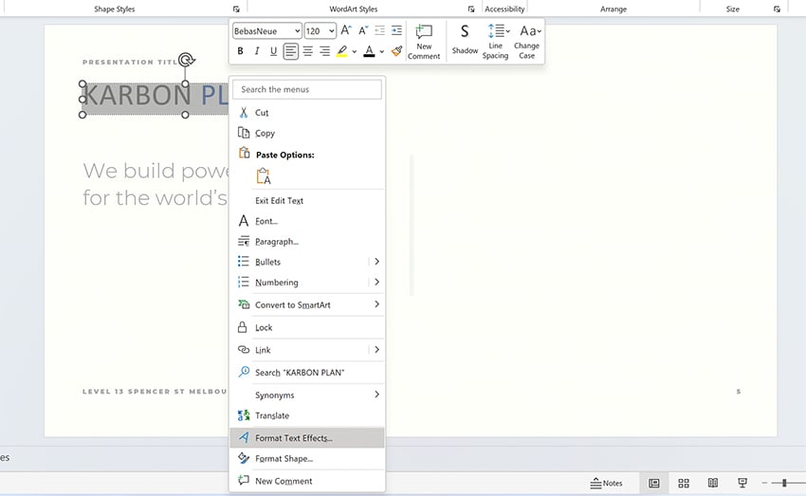Click the Search the menus field
This screenshot has height=496, width=806.
307,89
